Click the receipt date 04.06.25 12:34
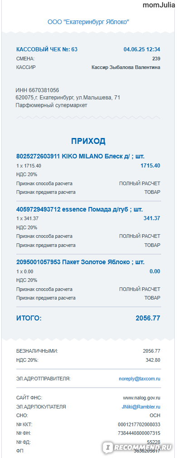Viewport: 177px width, 458px height. (142, 49)
